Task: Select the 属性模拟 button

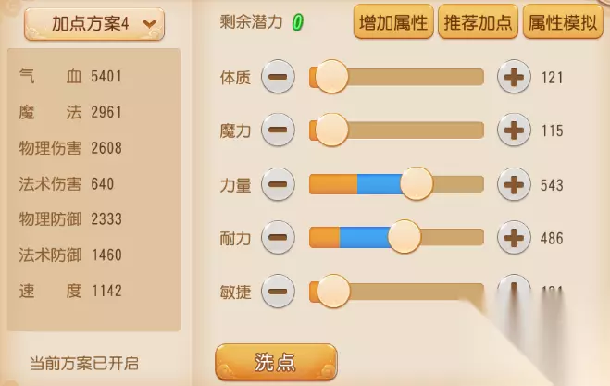Action: (562, 22)
